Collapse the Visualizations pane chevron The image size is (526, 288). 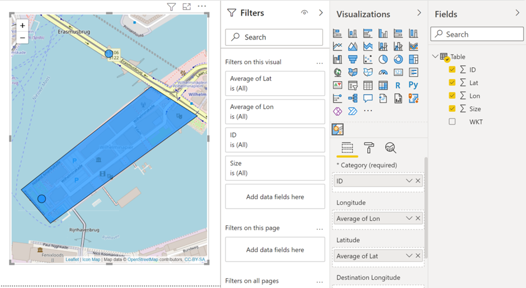point(419,13)
